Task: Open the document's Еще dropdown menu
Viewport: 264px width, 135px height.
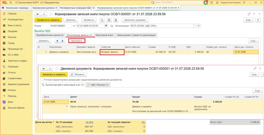Action: point(249,20)
